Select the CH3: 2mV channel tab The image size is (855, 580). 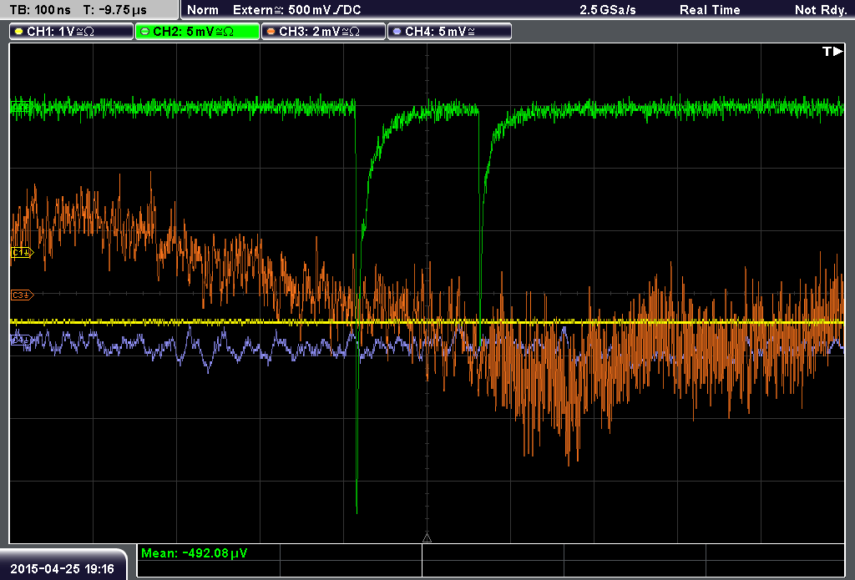pos(323,32)
